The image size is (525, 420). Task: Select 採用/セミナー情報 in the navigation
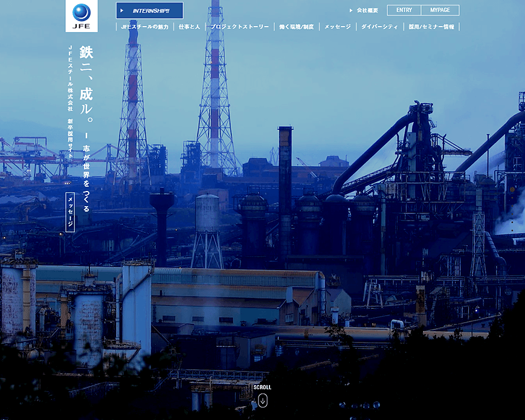pyautogui.click(x=431, y=27)
